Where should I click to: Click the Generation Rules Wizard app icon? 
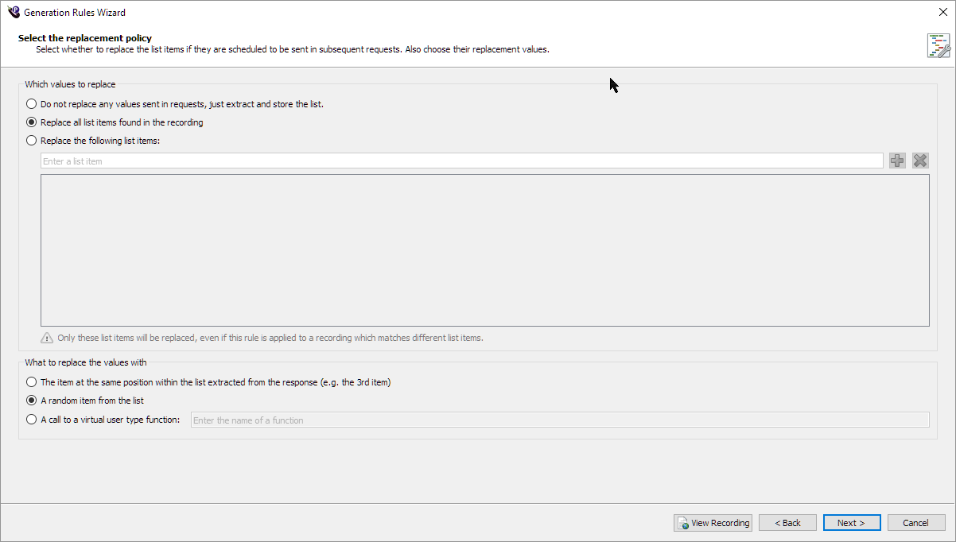tap(14, 12)
